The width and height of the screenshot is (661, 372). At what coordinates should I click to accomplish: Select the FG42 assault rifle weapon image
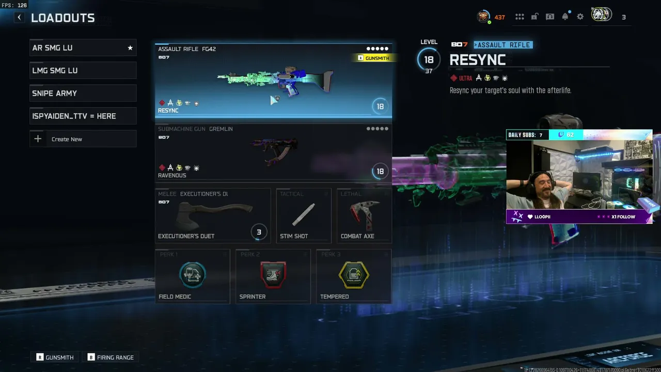[x=275, y=82]
